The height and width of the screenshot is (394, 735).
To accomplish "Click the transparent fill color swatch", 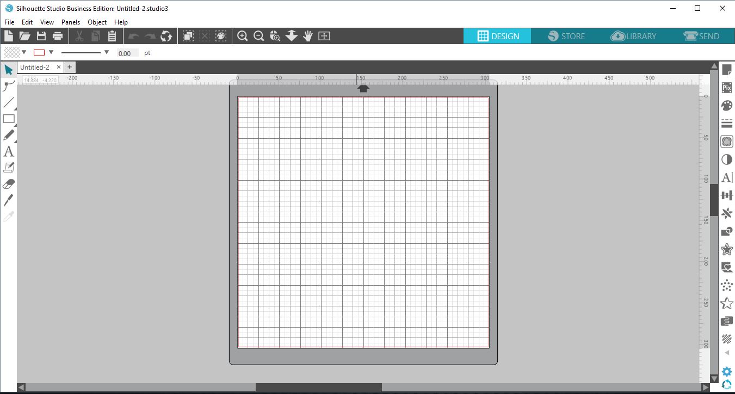I will tap(11, 53).
